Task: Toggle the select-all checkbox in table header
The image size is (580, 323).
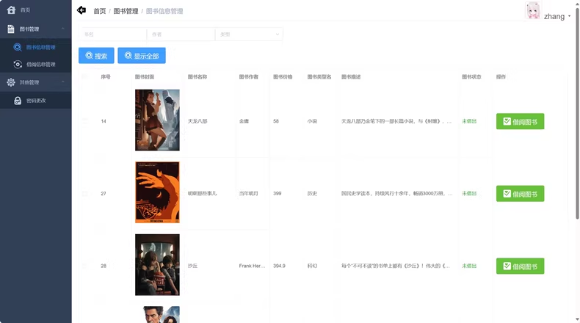Action: coord(84,76)
